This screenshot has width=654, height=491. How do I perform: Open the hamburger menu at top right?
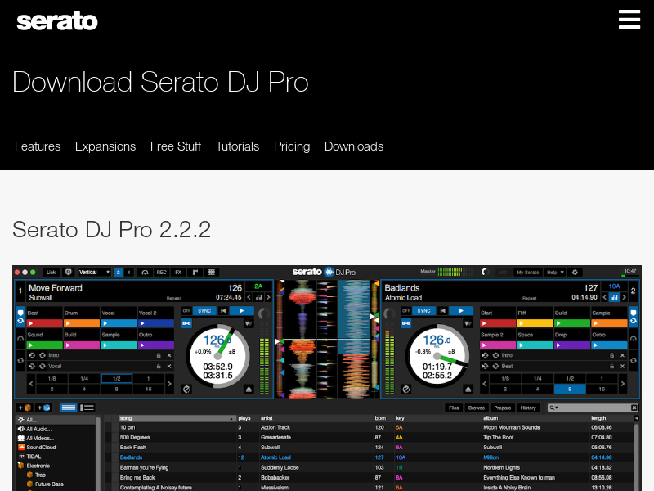click(629, 20)
